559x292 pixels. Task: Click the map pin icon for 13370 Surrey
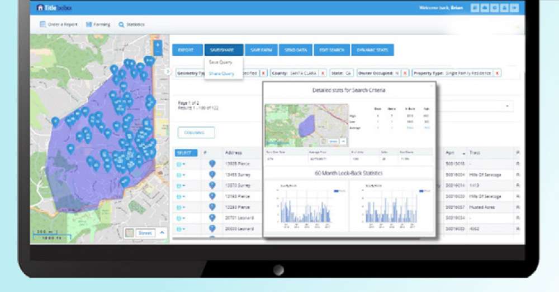coord(212,185)
